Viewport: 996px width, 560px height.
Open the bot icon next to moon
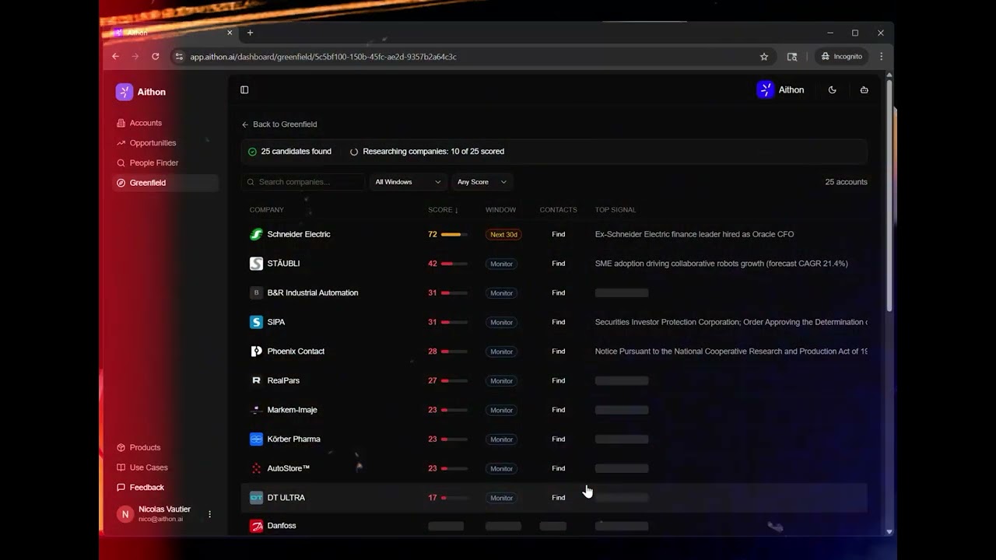(x=864, y=90)
